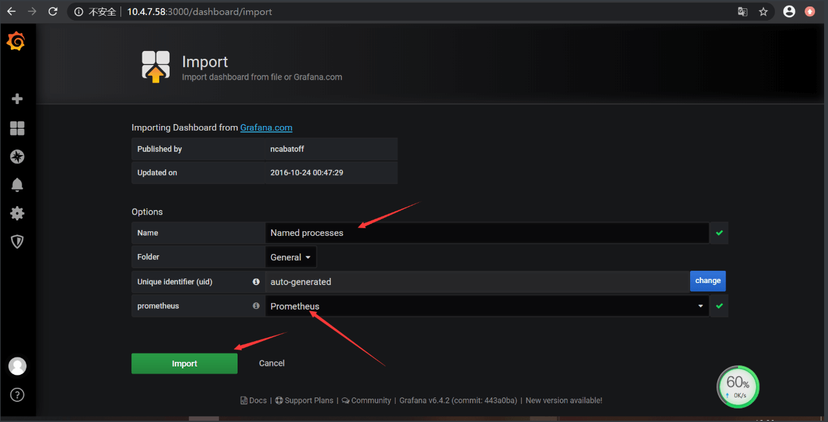Open the Help question mark icon

tap(17, 394)
